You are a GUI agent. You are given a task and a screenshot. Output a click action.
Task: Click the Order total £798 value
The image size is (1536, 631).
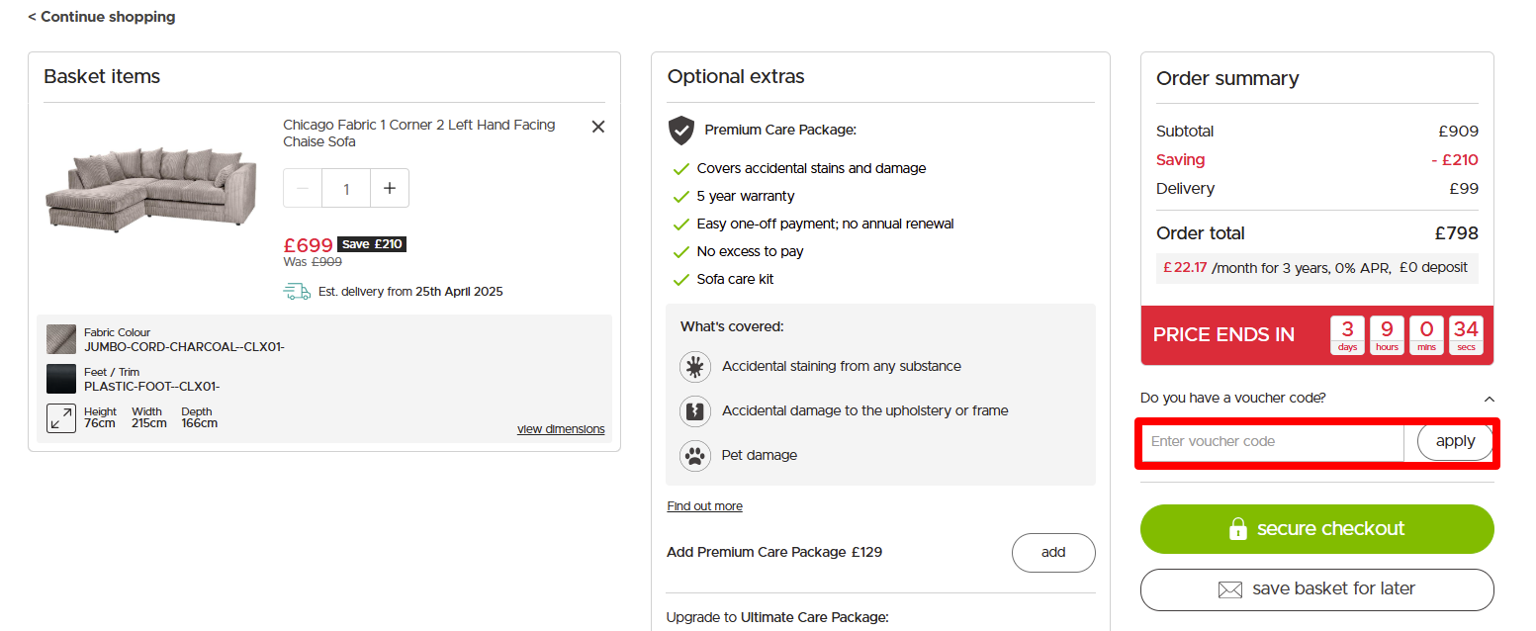(x=1456, y=233)
